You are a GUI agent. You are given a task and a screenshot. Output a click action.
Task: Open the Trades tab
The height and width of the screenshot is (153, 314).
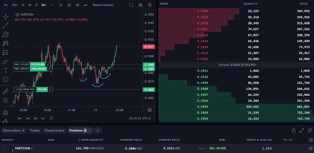point(35,130)
